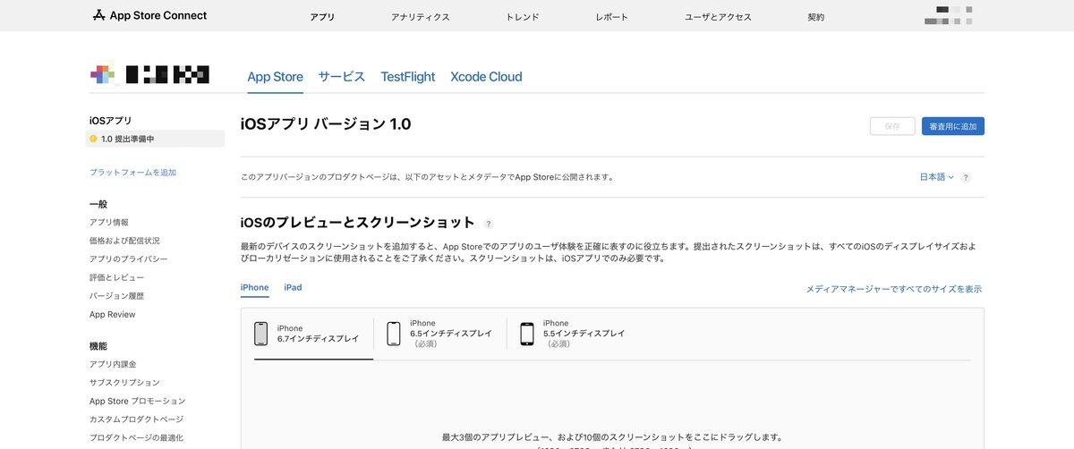Open アプリ内課金 in the sidebar
Image resolution: width=1074 pixels, height=449 pixels.
(x=113, y=364)
